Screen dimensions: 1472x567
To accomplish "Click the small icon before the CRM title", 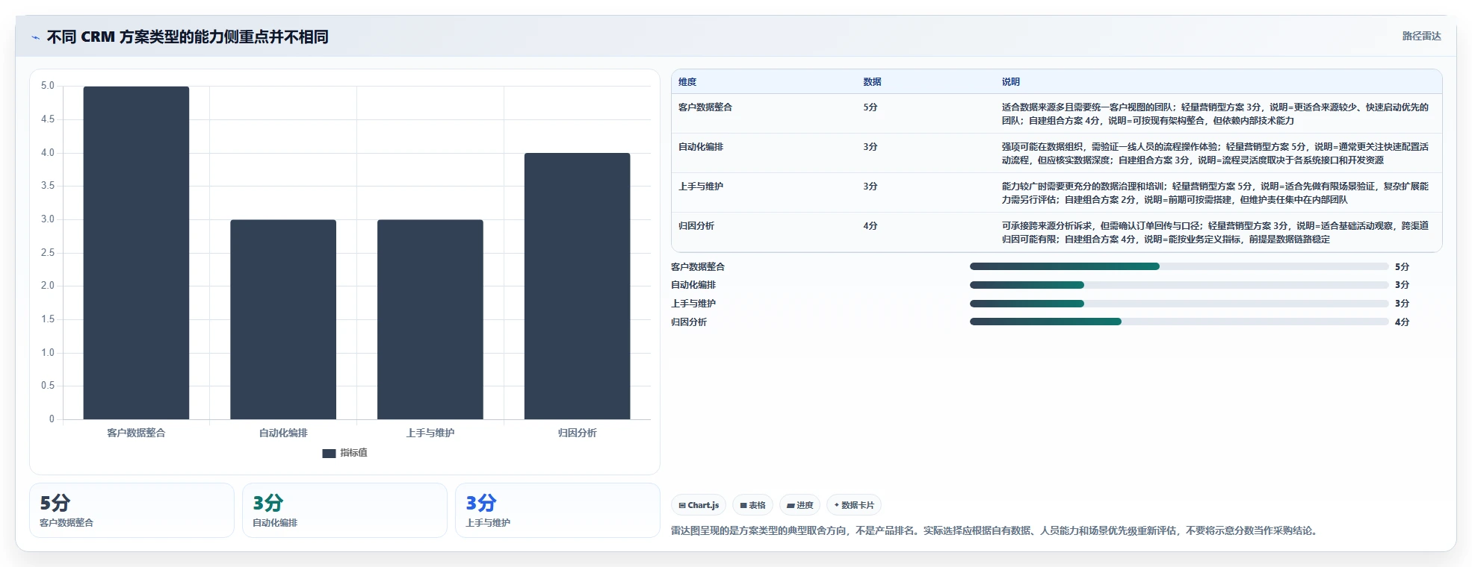I will click(35, 37).
